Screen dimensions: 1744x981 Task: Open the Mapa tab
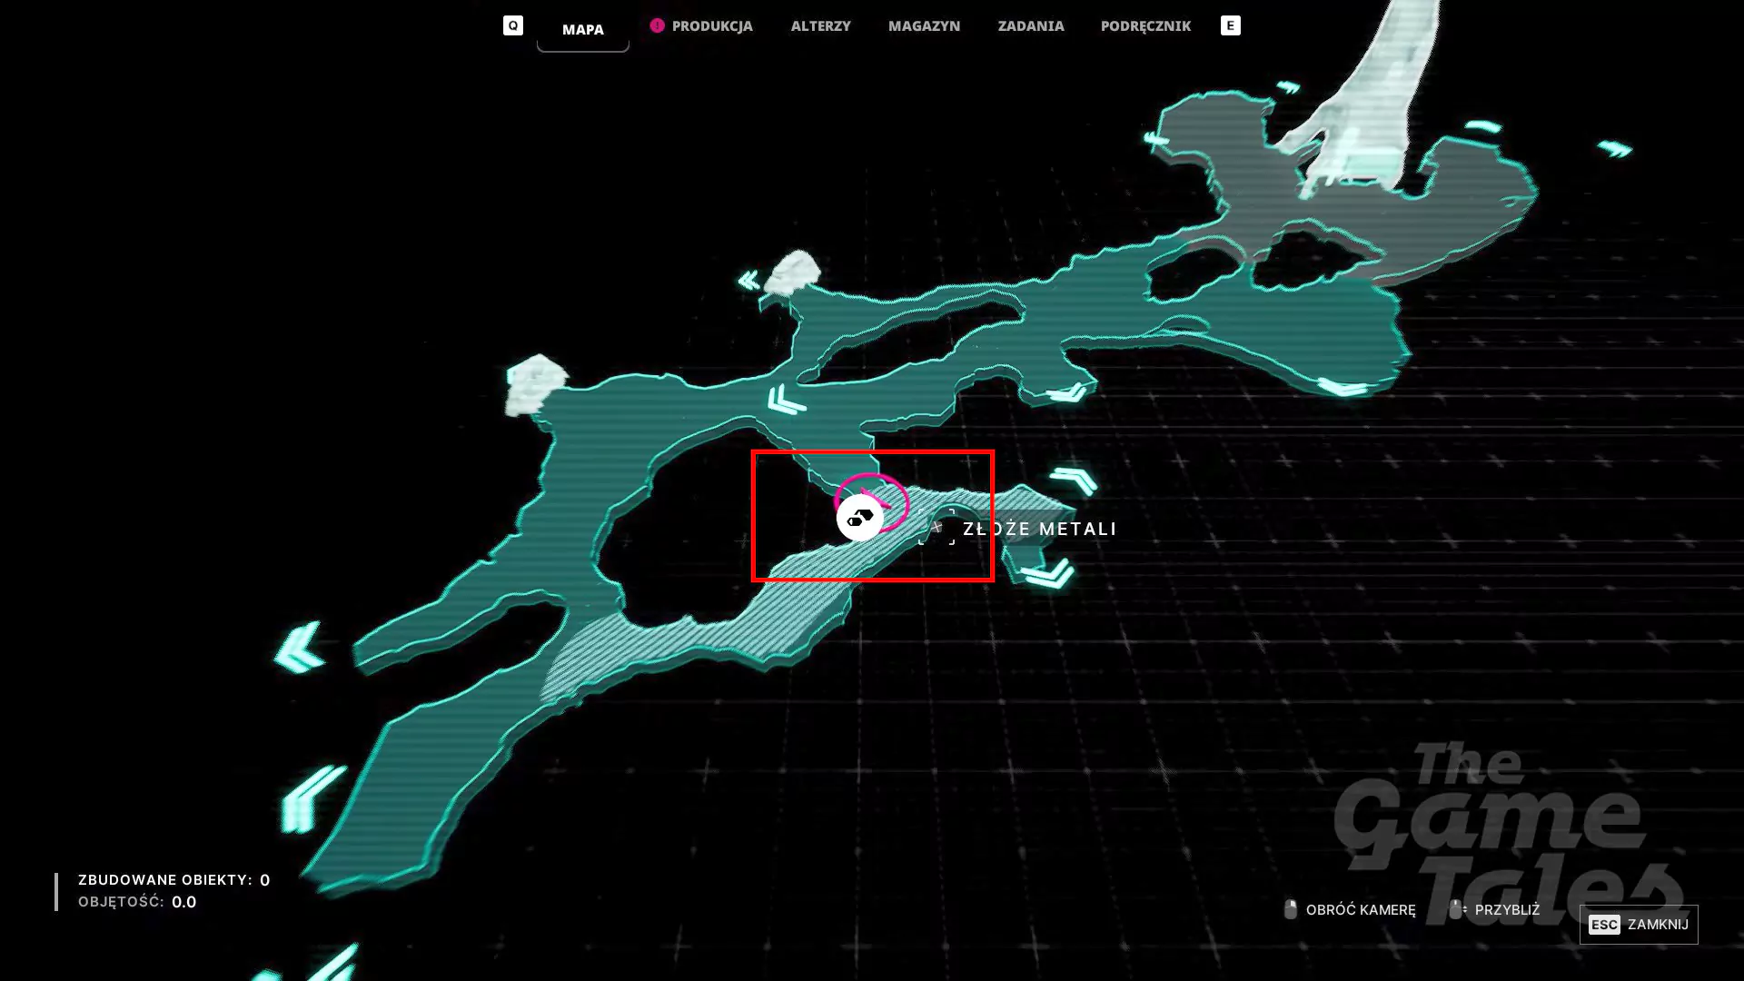point(583,29)
